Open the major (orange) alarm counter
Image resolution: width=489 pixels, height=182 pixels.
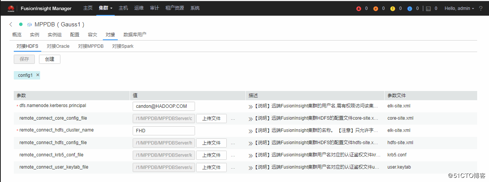[375, 8]
